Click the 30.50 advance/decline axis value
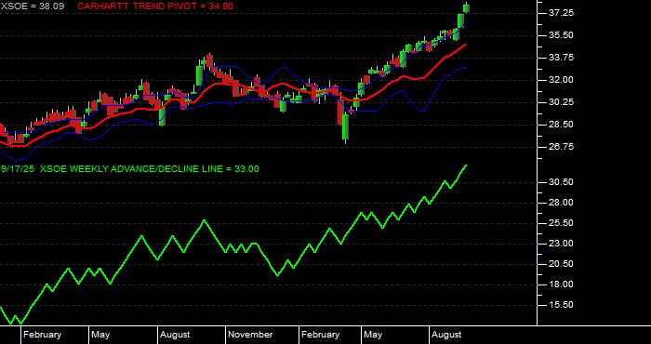651x344 pixels. tap(561, 182)
